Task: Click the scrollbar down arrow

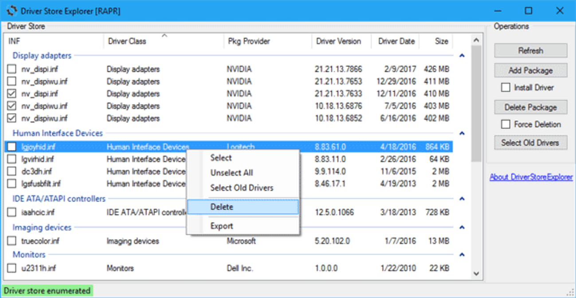Action: coord(477,274)
